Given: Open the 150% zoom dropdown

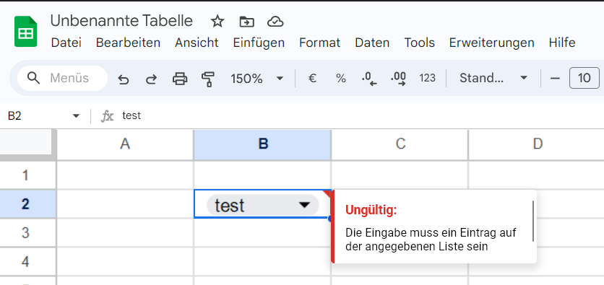Looking at the screenshot, I should tap(257, 79).
